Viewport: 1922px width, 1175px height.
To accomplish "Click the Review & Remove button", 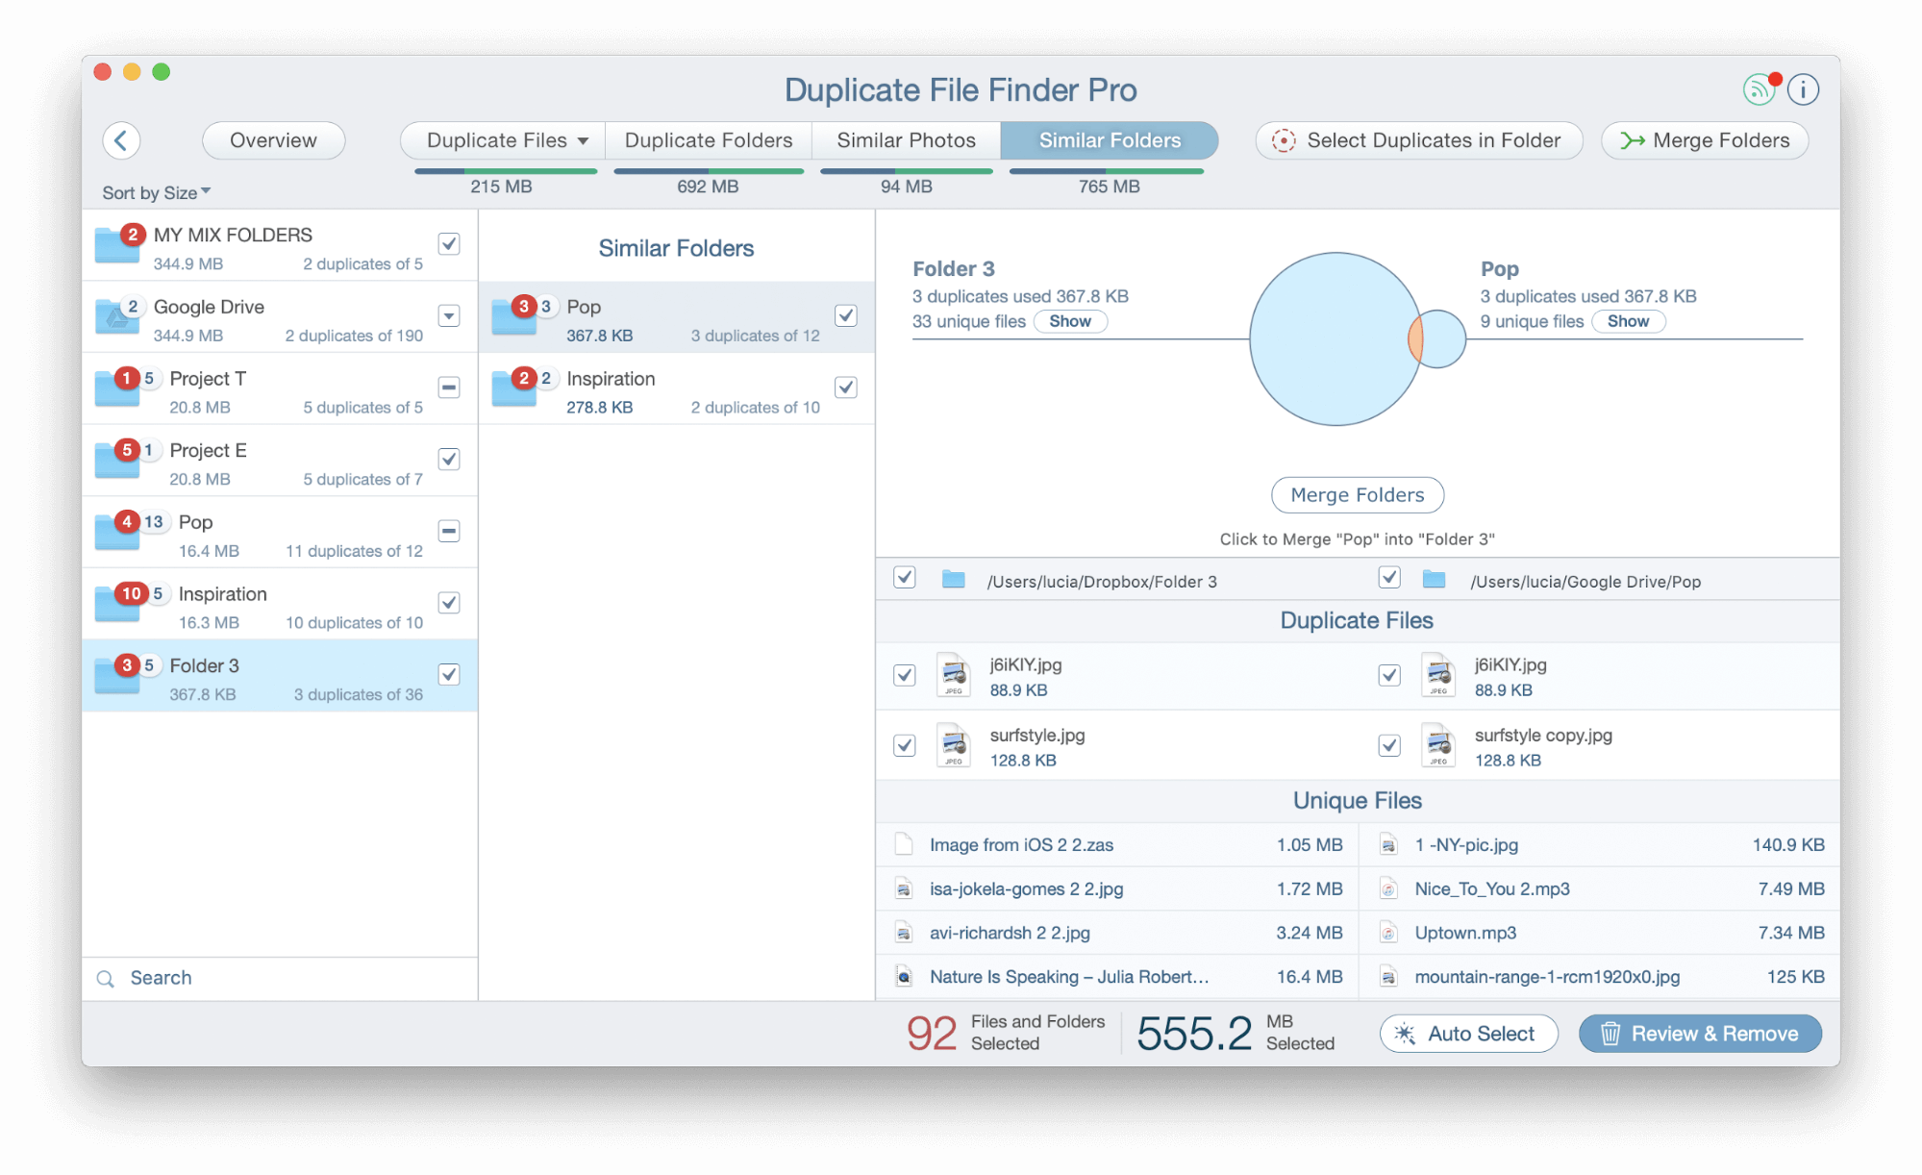I will coord(1700,1034).
